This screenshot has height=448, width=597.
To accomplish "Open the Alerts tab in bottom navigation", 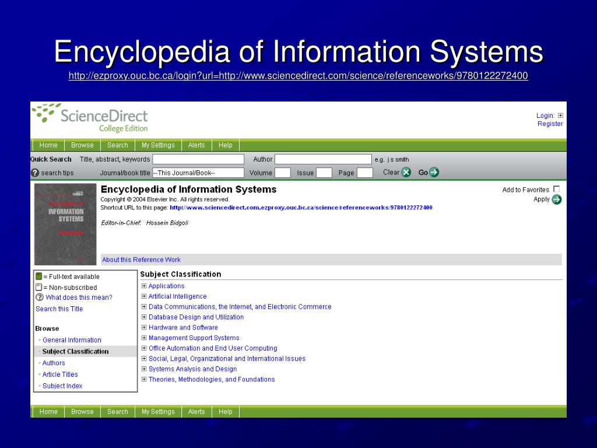I will click(x=196, y=411).
